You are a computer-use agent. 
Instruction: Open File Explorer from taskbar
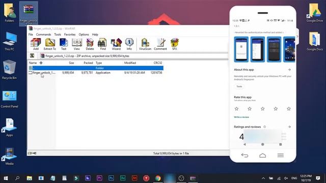pos(30,178)
